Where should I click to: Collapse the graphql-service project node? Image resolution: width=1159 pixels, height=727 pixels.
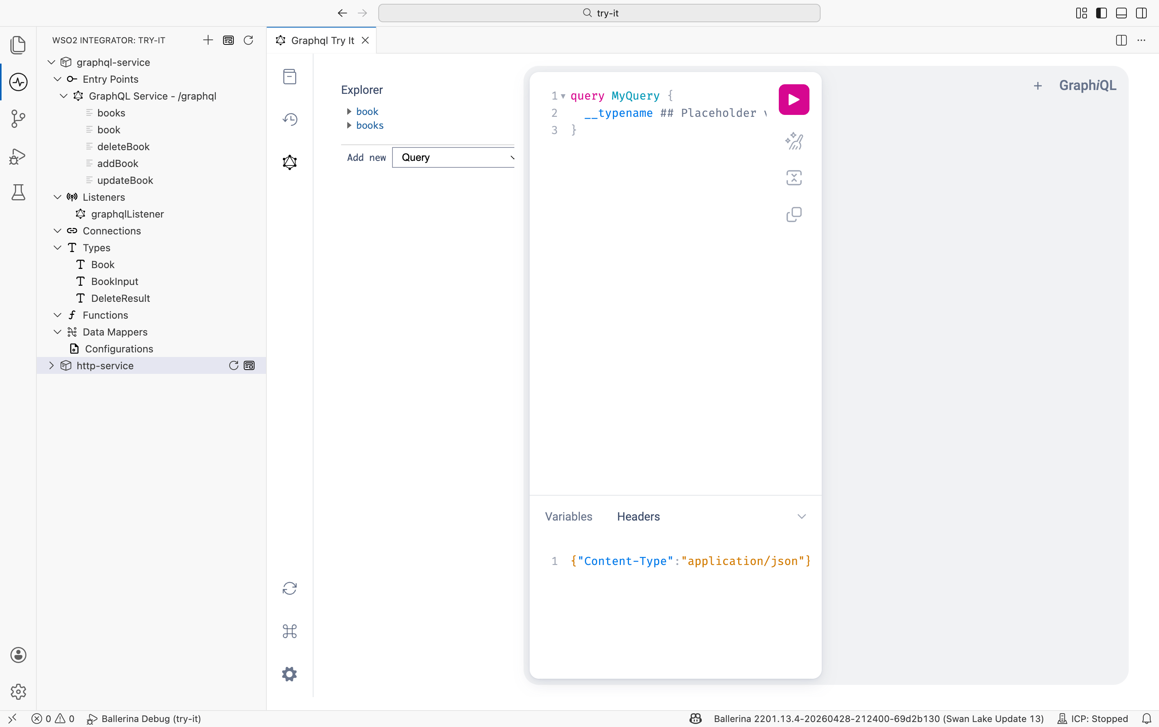click(x=51, y=62)
